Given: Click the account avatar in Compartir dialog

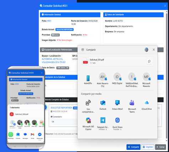Looking at the screenshot, I should coord(146,50).
